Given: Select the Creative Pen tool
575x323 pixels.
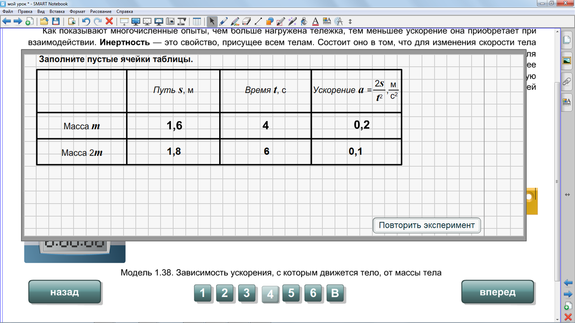Looking at the screenshot, I should (x=235, y=22).
